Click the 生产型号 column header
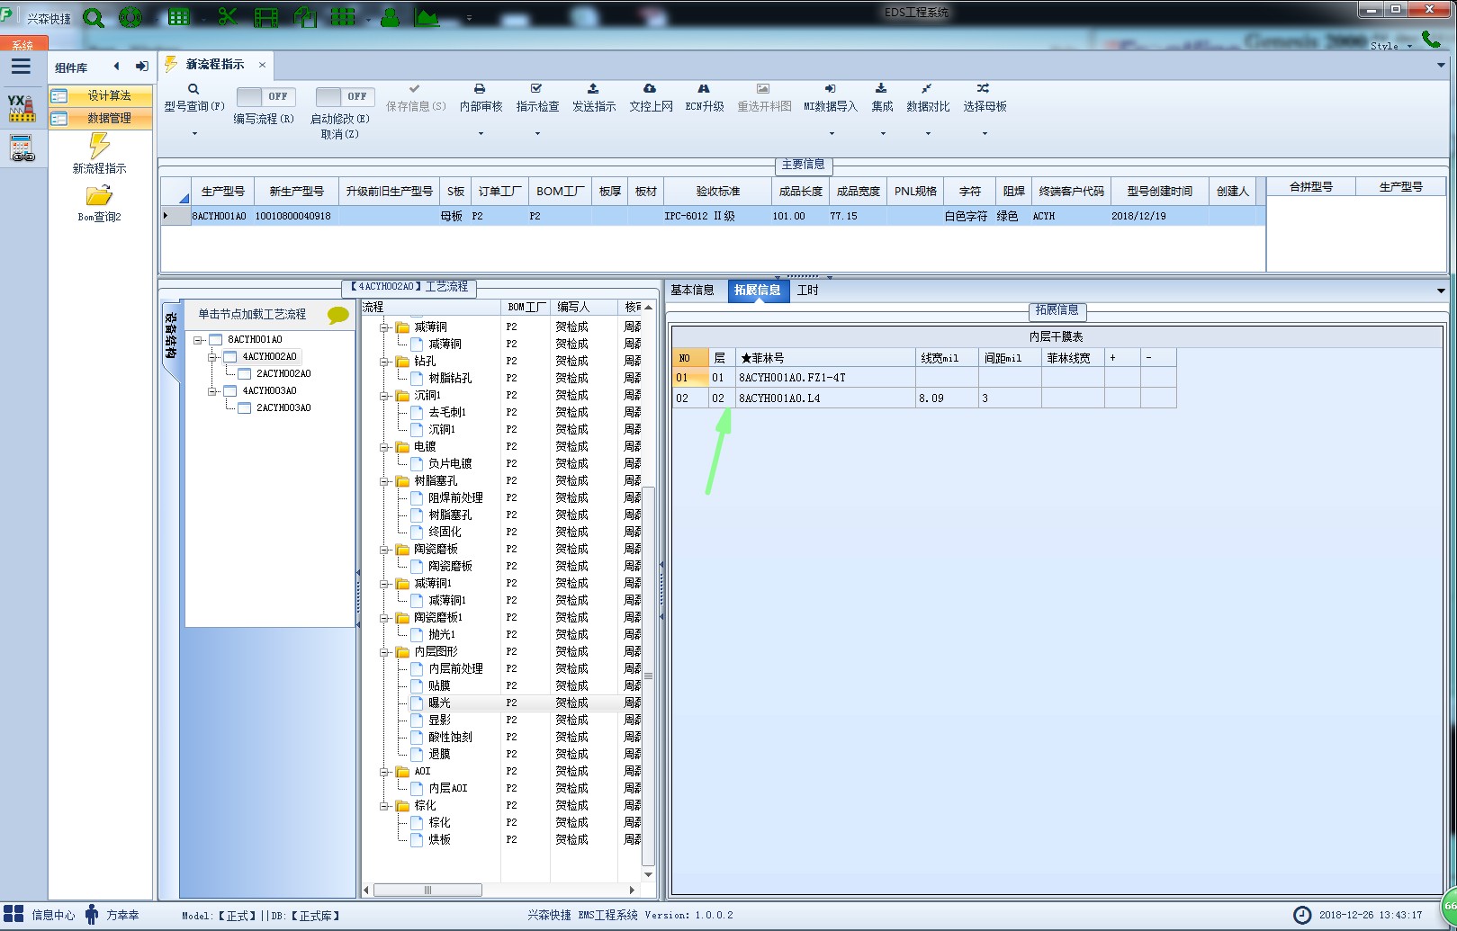 pyautogui.click(x=222, y=191)
